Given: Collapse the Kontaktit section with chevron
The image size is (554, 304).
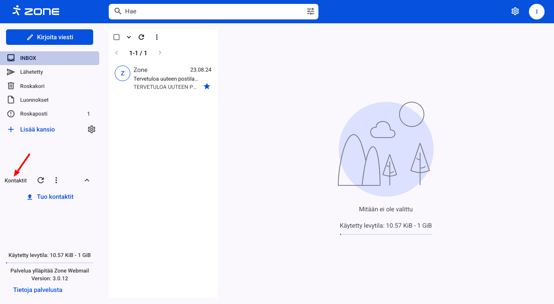Looking at the screenshot, I should 87,180.
